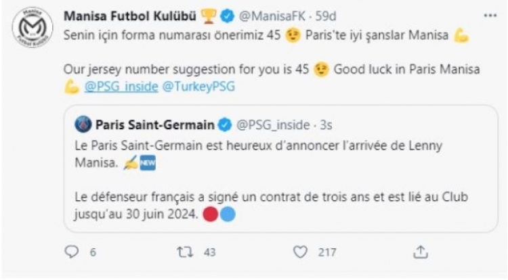Click the Paris Saint-Germain avatar logo
The height and width of the screenshot is (280, 508).
pyautogui.click(x=83, y=124)
